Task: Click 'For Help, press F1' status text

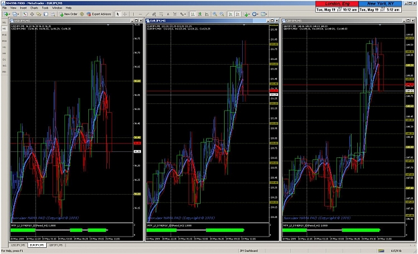Action: tap(12, 251)
